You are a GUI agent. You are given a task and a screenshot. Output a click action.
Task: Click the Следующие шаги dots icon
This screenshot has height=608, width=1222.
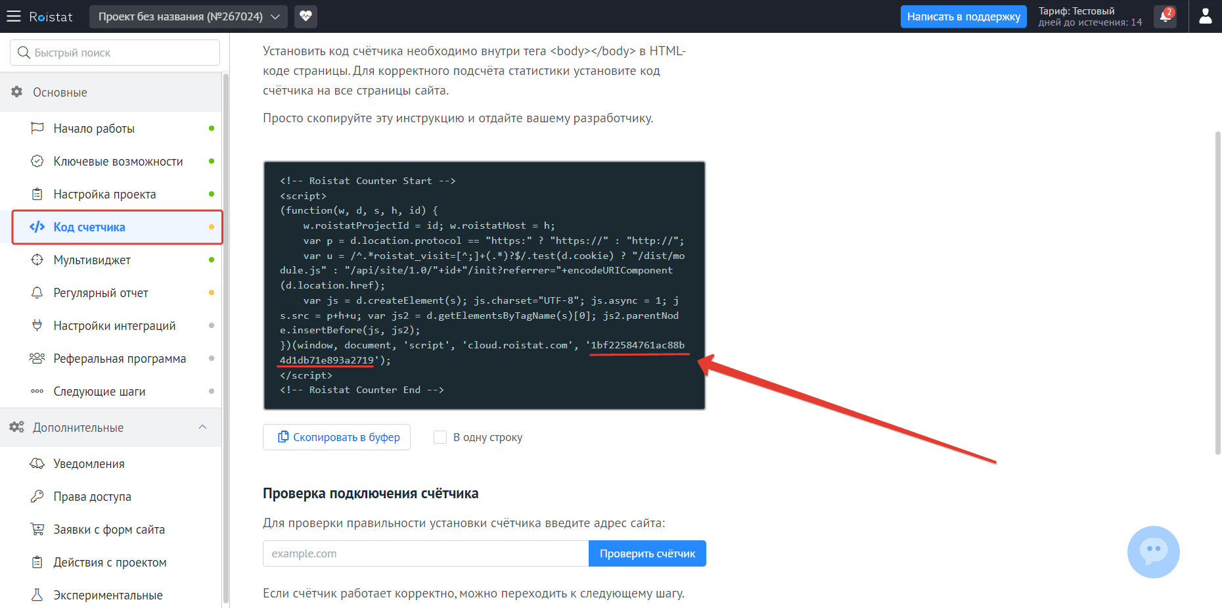click(x=37, y=391)
